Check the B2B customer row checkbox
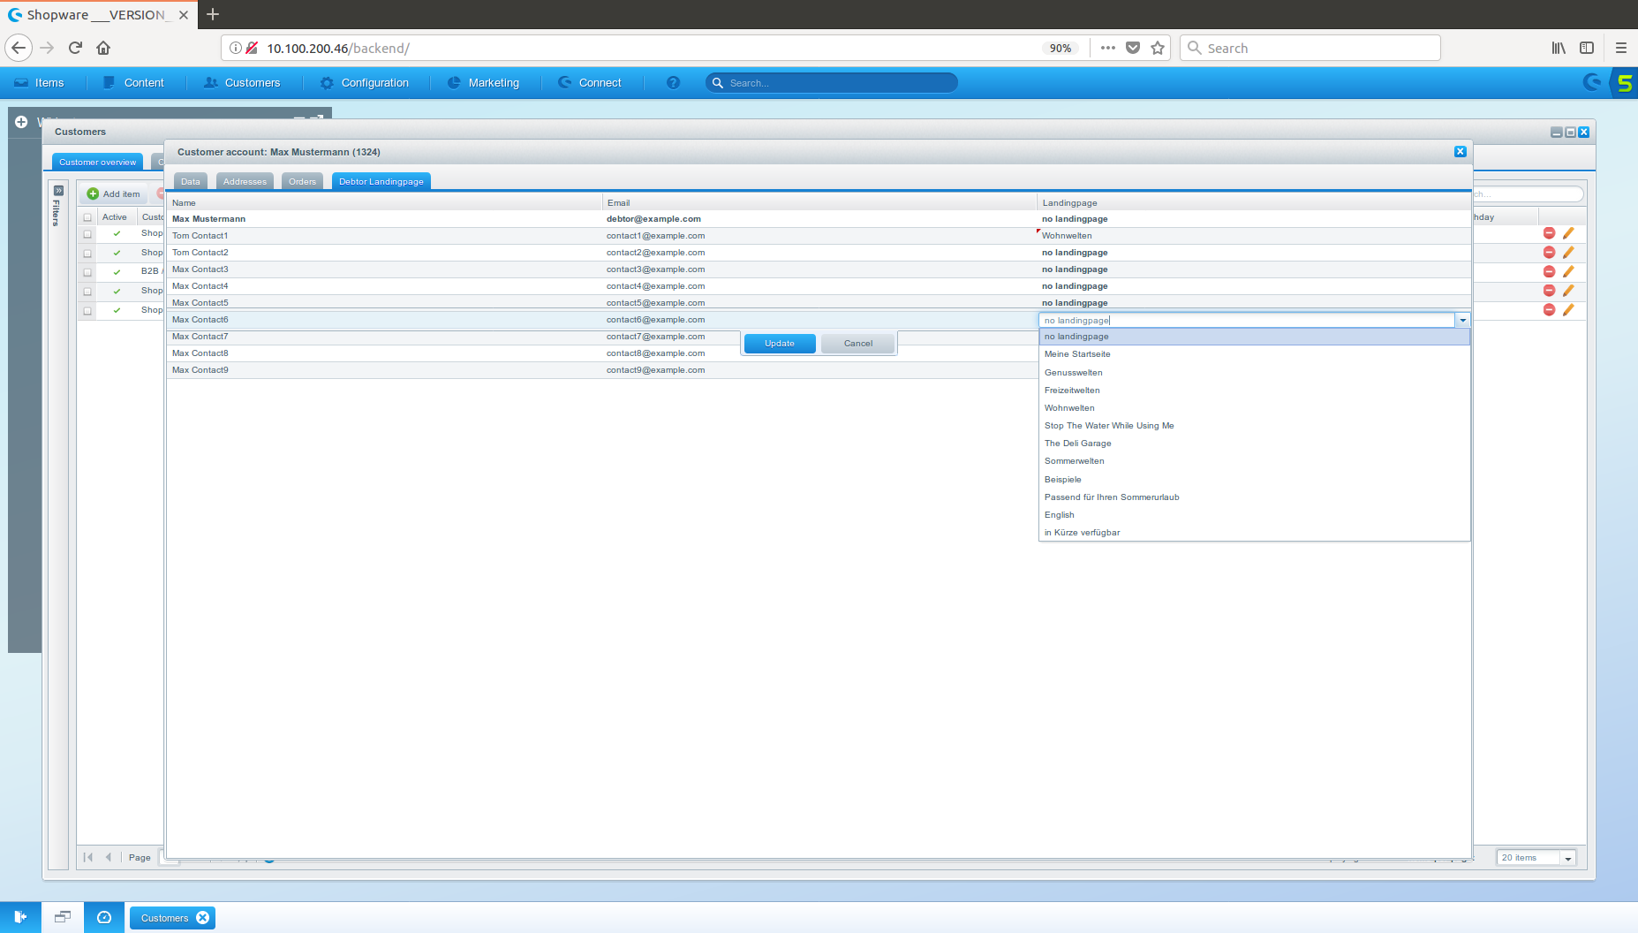 tap(87, 272)
